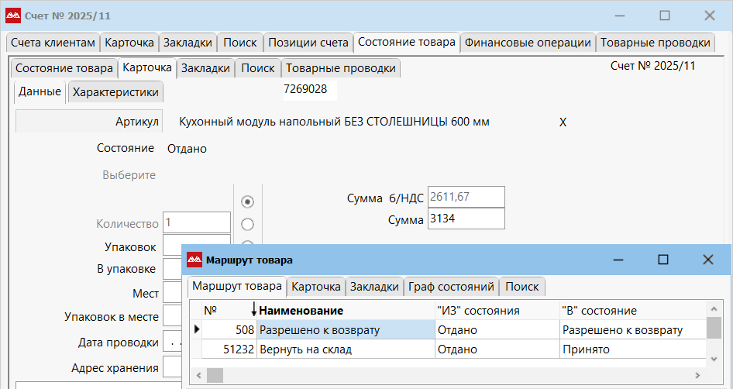Viewport: 733px width, 389px height.
Task: Sort by Наименование column header
Action: click(x=346, y=311)
